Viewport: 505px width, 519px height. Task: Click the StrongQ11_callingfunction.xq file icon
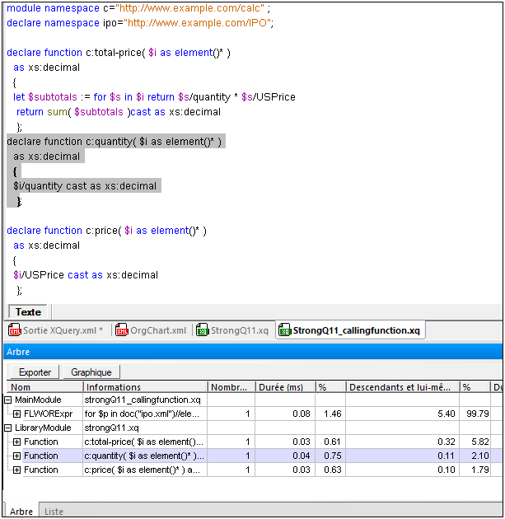point(284,331)
